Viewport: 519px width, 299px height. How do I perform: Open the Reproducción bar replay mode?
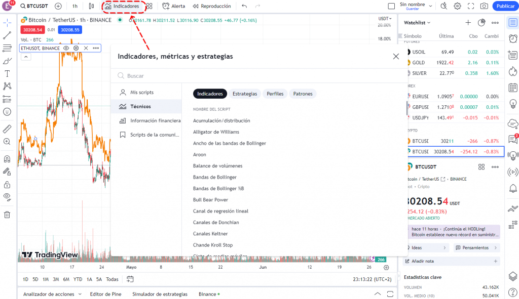pos(213,6)
